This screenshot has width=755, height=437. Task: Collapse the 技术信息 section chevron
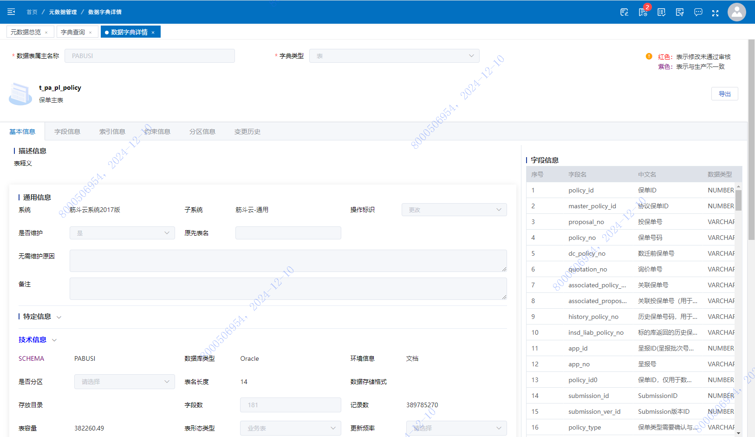pos(54,340)
